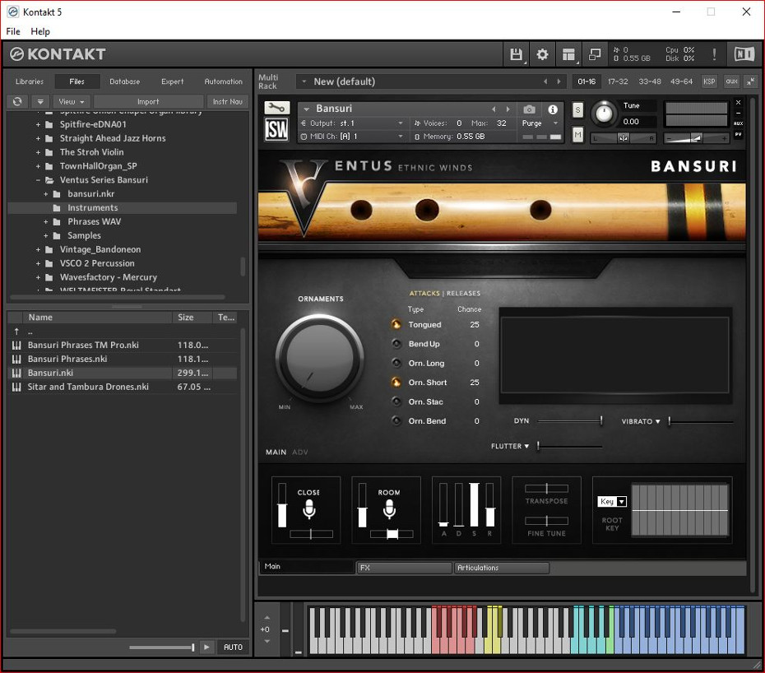Image resolution: width=765 pixels, height=673 pixels.
Task: Select Bansuri Phrases TM Pro.nki file
Action: tap(123, 345)
